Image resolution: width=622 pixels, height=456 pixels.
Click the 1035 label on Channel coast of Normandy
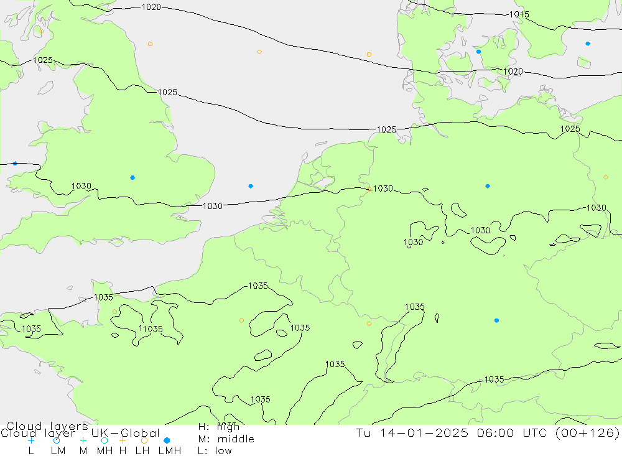pyautogui.click(x=103, y=297)
